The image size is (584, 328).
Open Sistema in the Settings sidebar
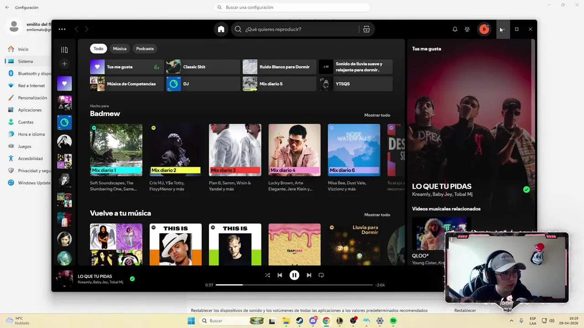(x=27, y=61)
